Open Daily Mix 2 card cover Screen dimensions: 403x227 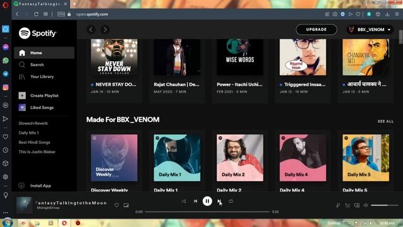tap(240, 158)
